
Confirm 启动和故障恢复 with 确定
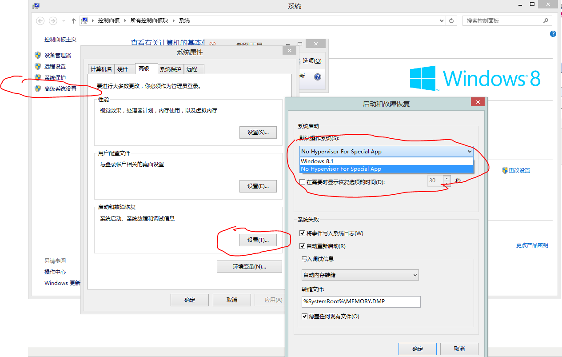click(418, 349)
